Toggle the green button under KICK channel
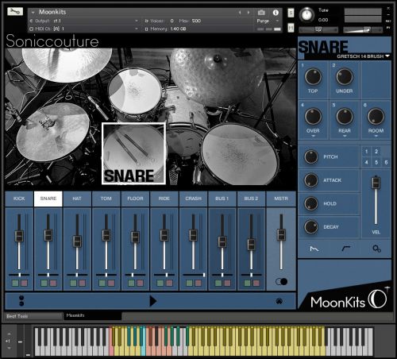 pos(15,283)
